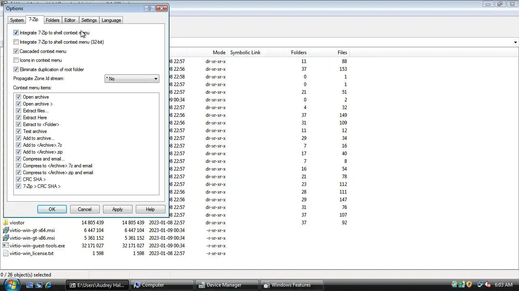Click the Cancel button
Image resolution: width=519 pixels, height=291 pixels.
click(x=85, y=209)
